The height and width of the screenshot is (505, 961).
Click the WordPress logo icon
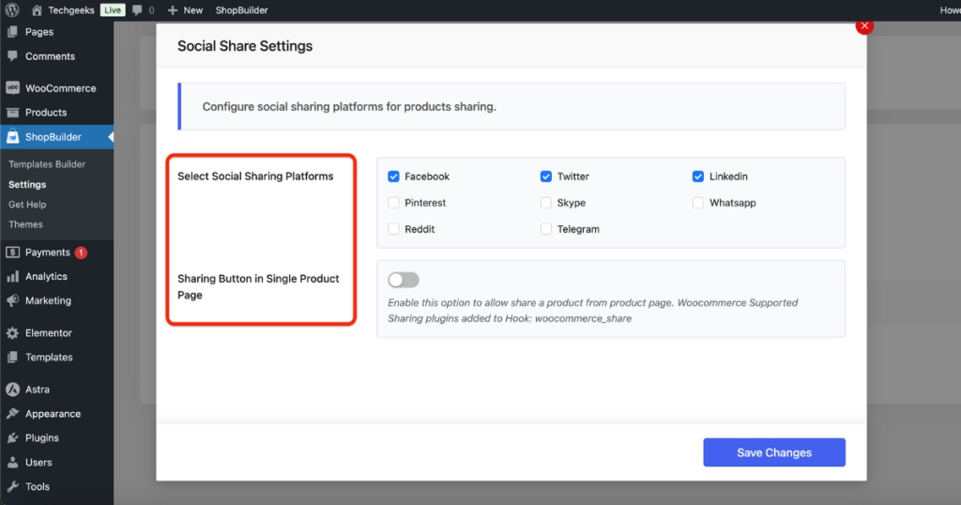(12, 9)
